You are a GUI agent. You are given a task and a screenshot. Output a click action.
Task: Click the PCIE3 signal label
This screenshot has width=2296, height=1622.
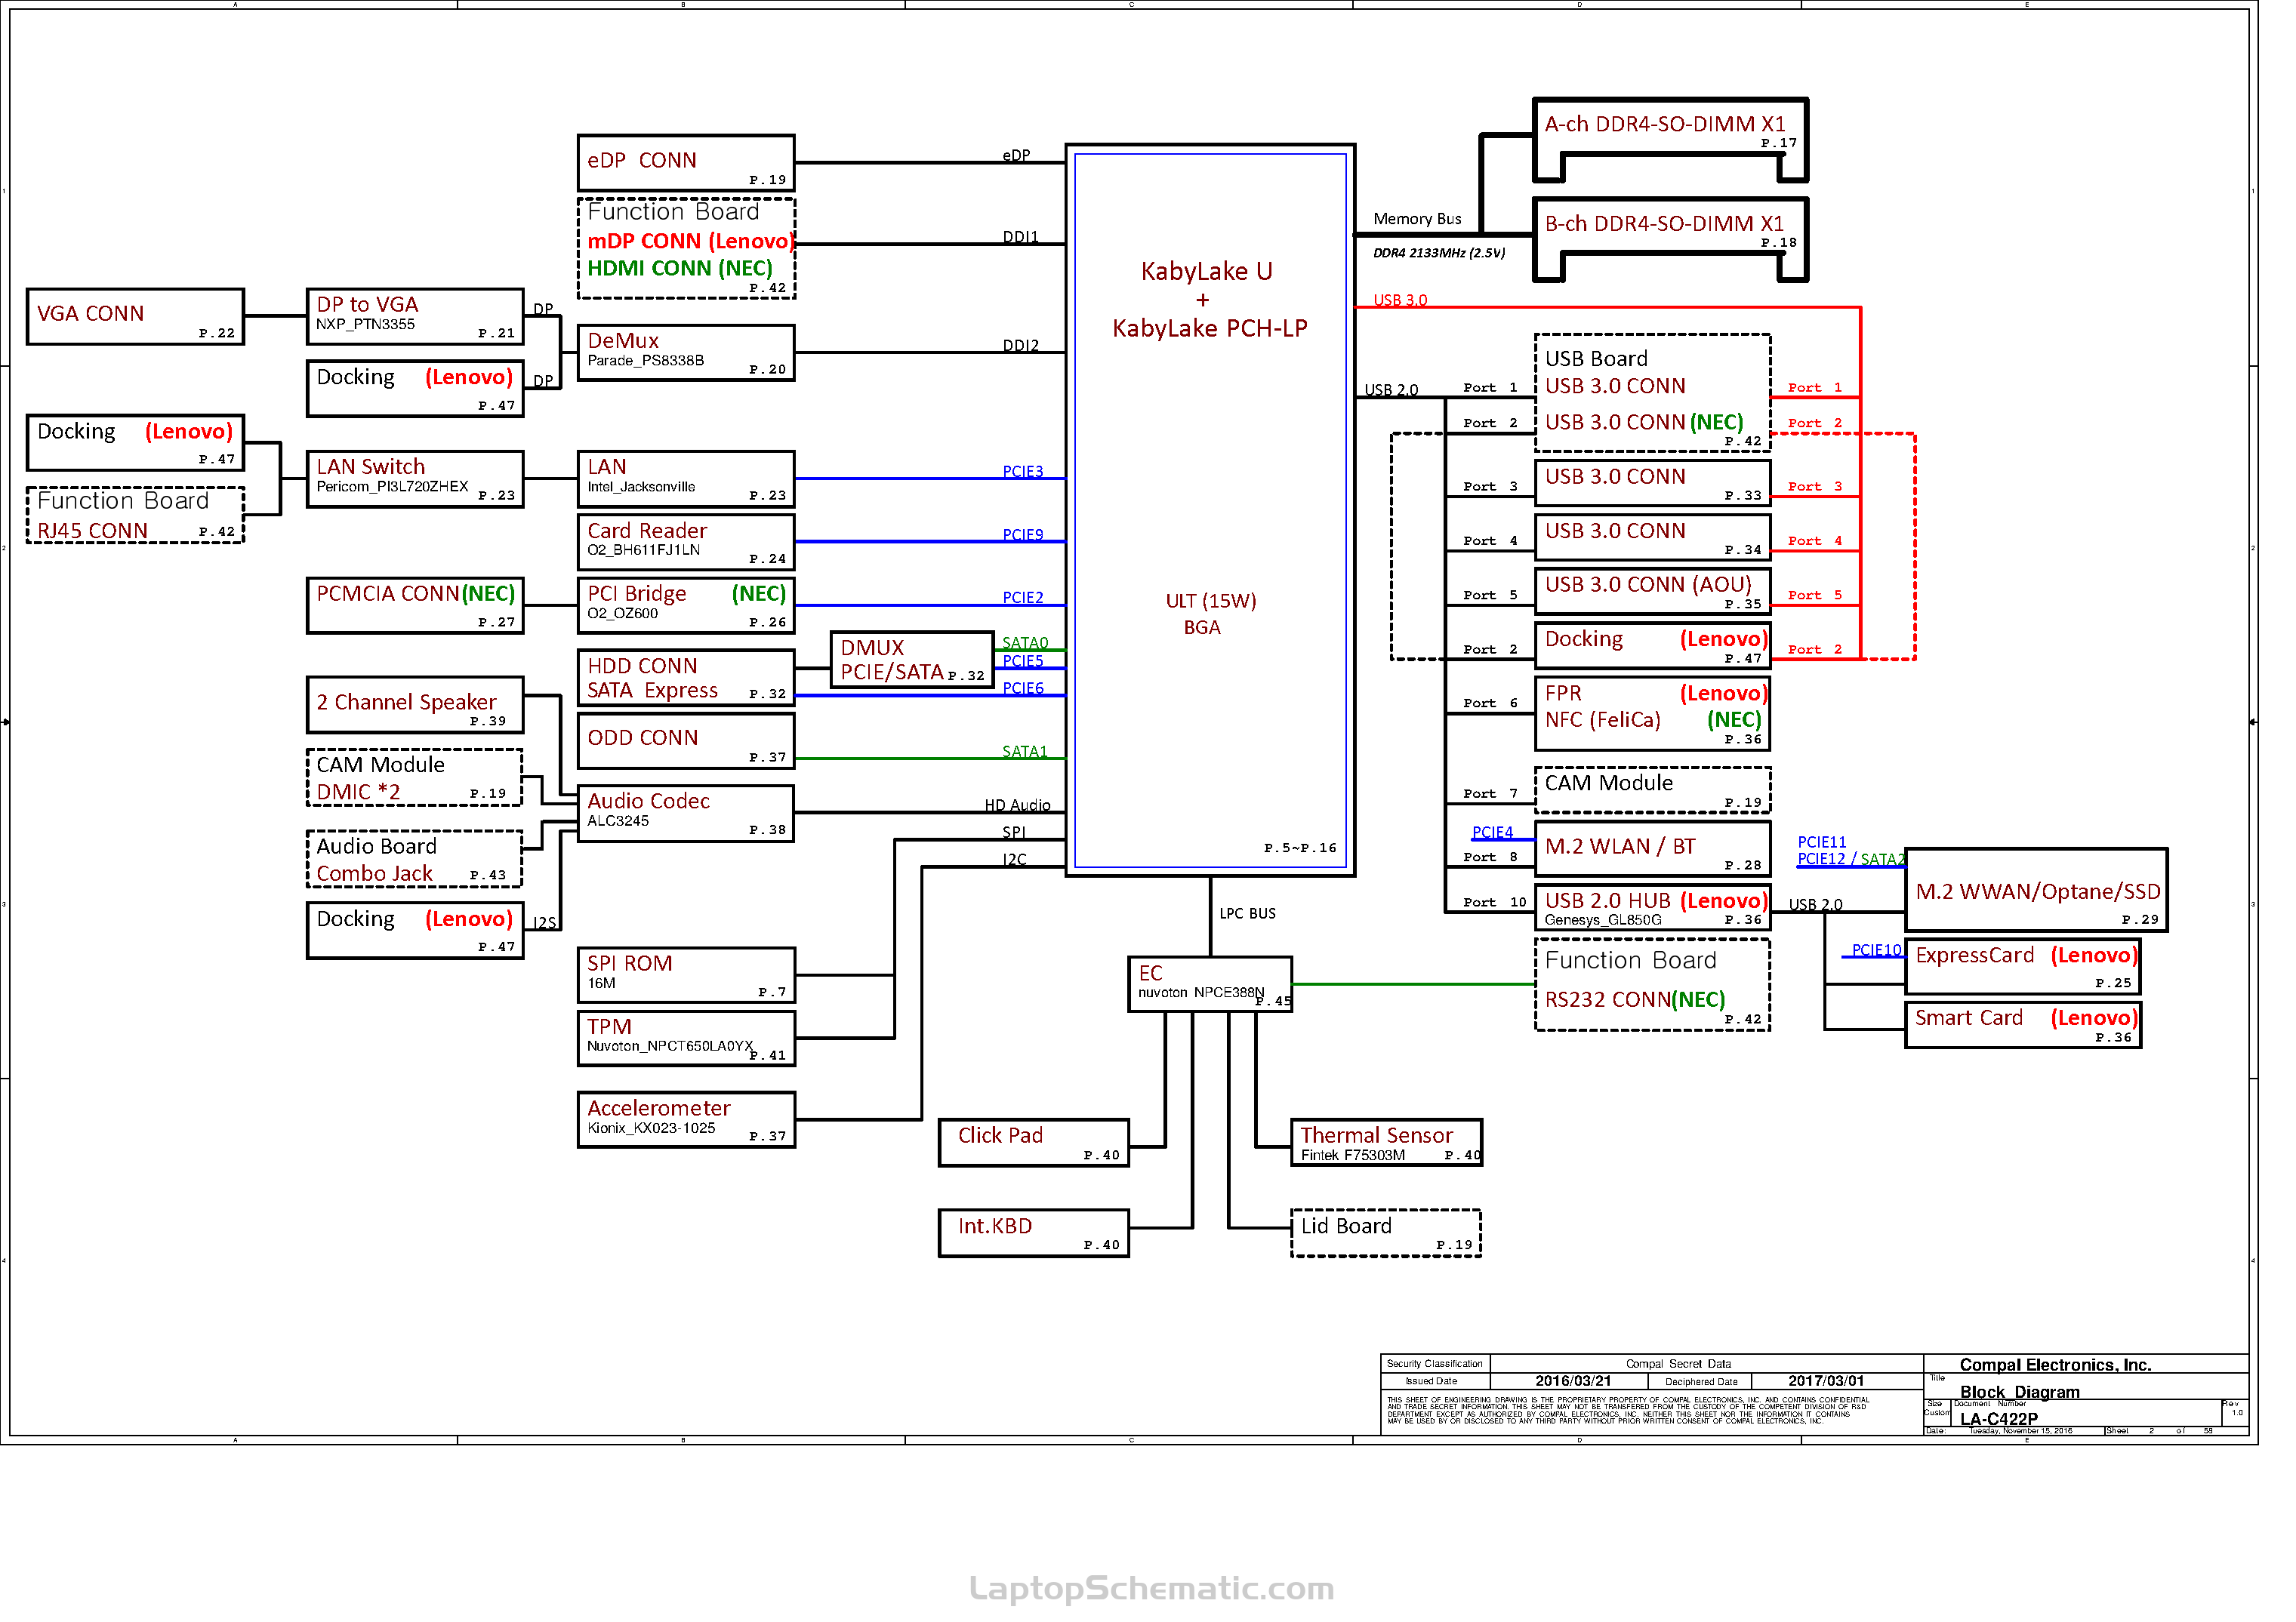tap(1023, 472)
